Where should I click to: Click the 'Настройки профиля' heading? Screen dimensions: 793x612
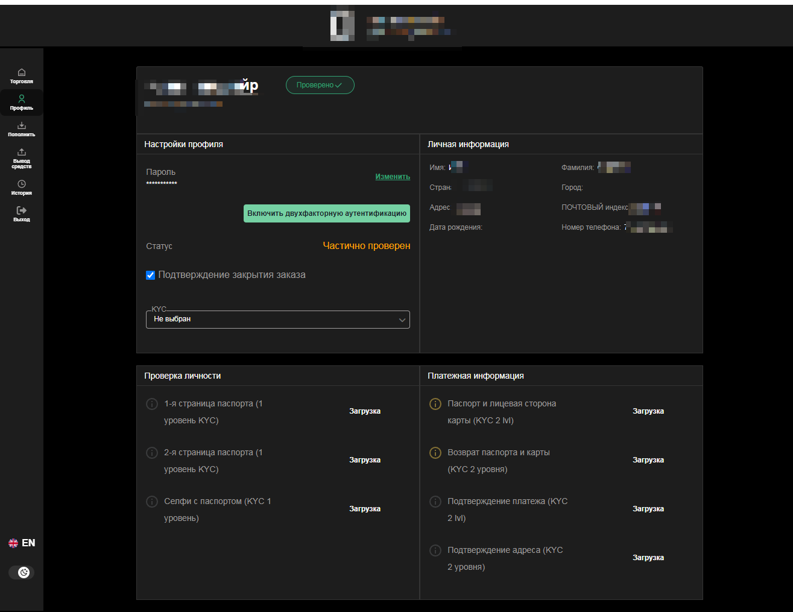[x=183, y=144]
